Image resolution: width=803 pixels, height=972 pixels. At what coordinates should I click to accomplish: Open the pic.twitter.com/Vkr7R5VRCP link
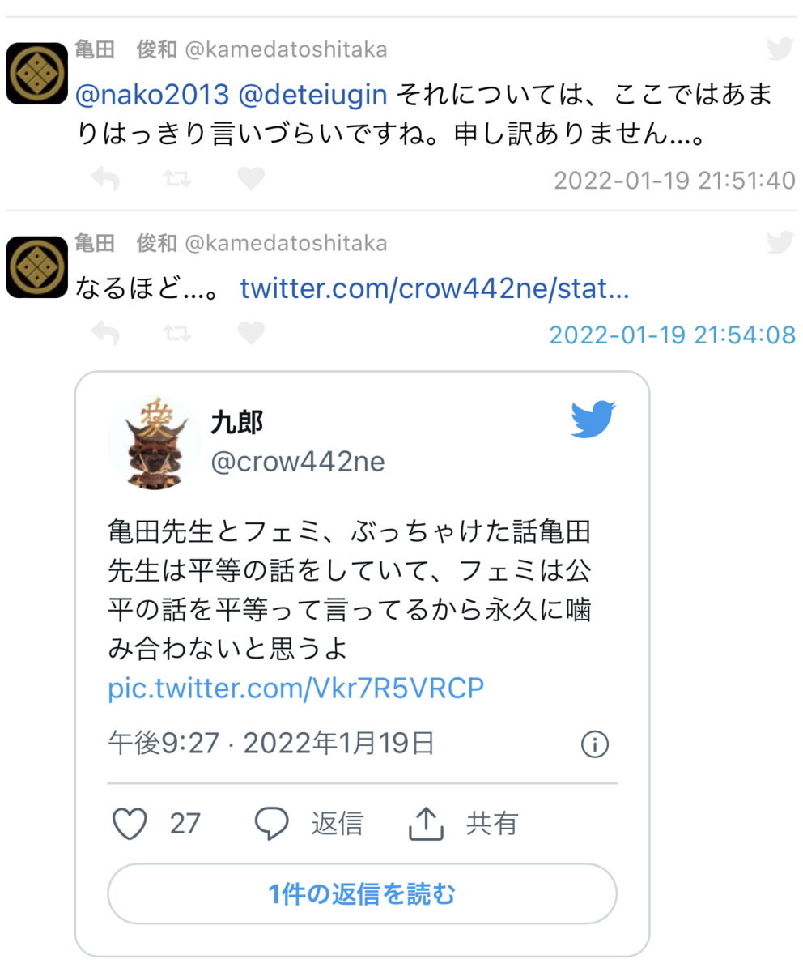point(295,688)
